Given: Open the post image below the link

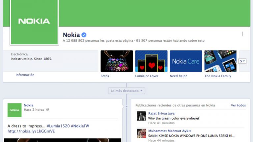Looking at the screenshot, I should click(x=63, y=140).
